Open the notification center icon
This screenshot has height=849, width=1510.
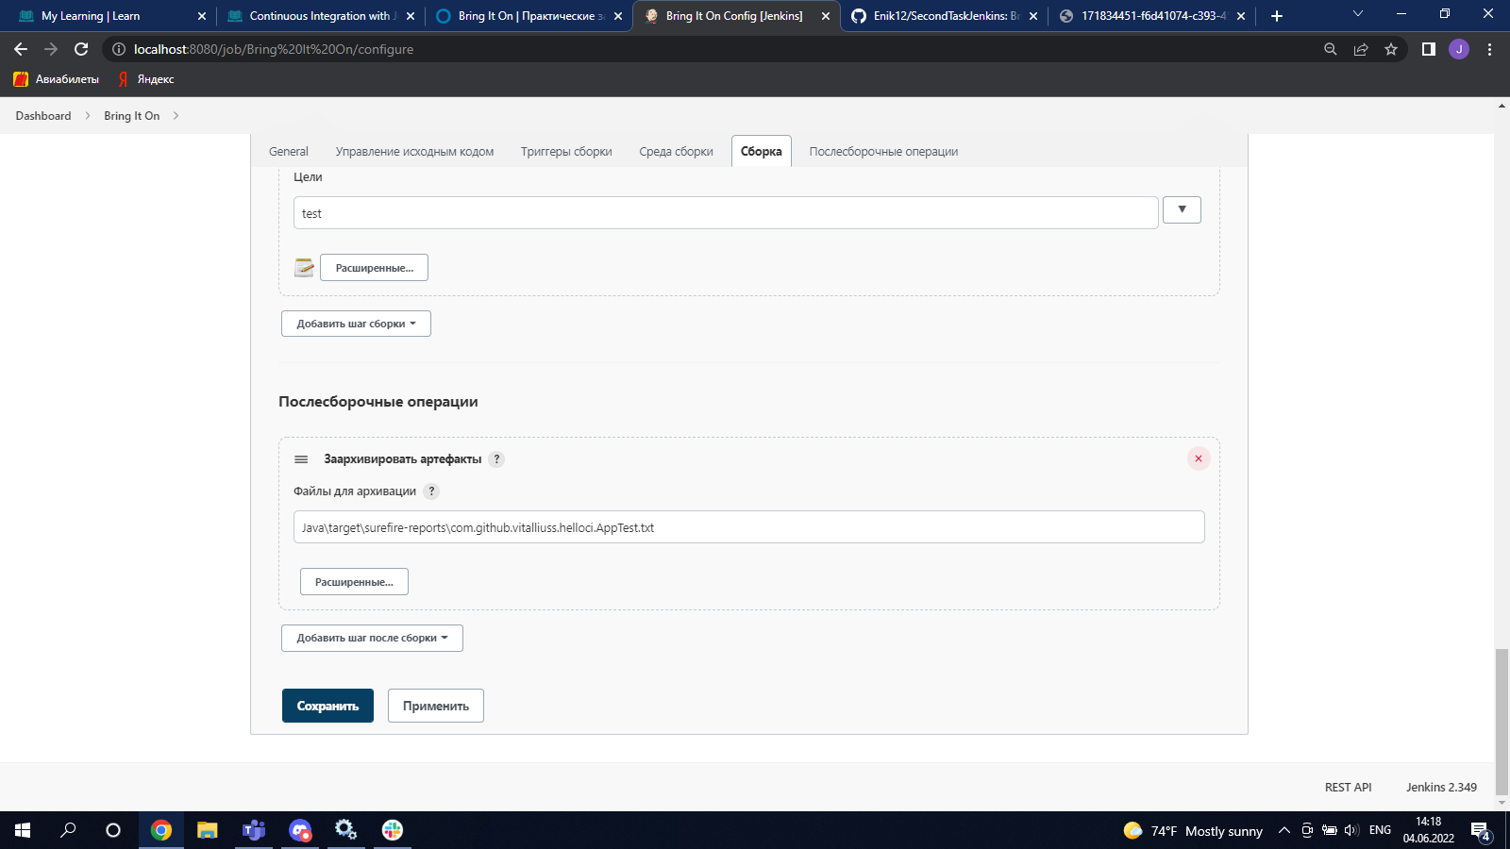tap(1481, 831)
